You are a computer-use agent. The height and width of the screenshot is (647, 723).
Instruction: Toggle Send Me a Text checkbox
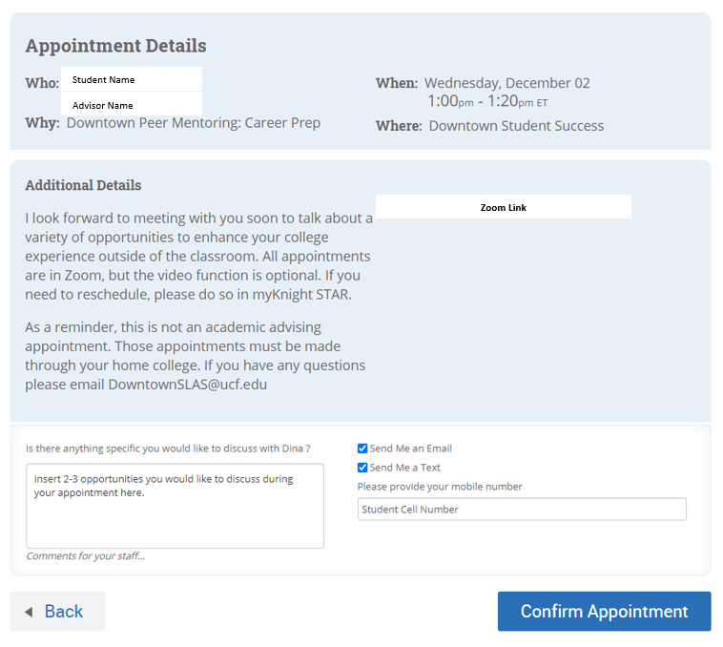coord(362,468)
